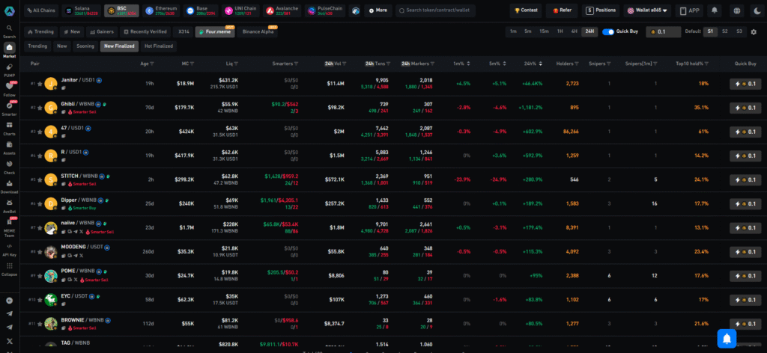767x353 pixels.
Task: Open the More chains dropdown
Action: tap(378, 10)
